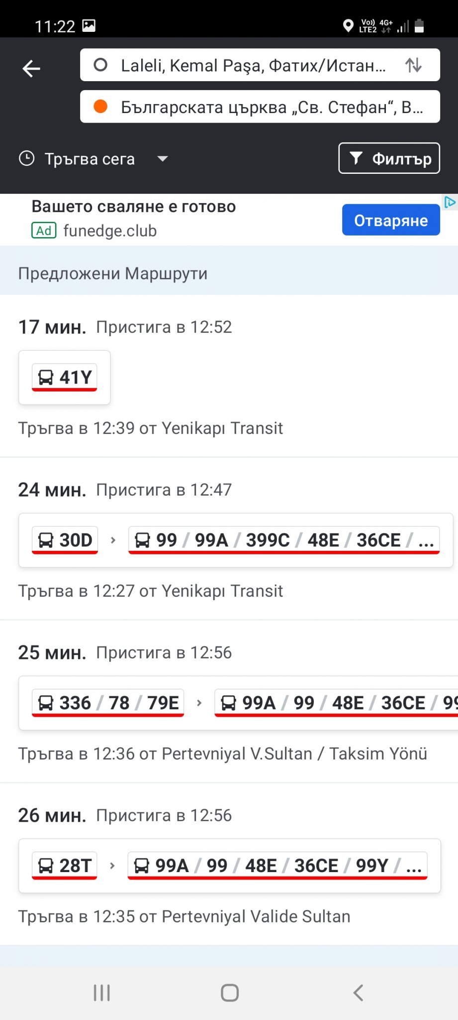
Task: Swap origin and destination with arrows icon
Action: coord(413,65)
